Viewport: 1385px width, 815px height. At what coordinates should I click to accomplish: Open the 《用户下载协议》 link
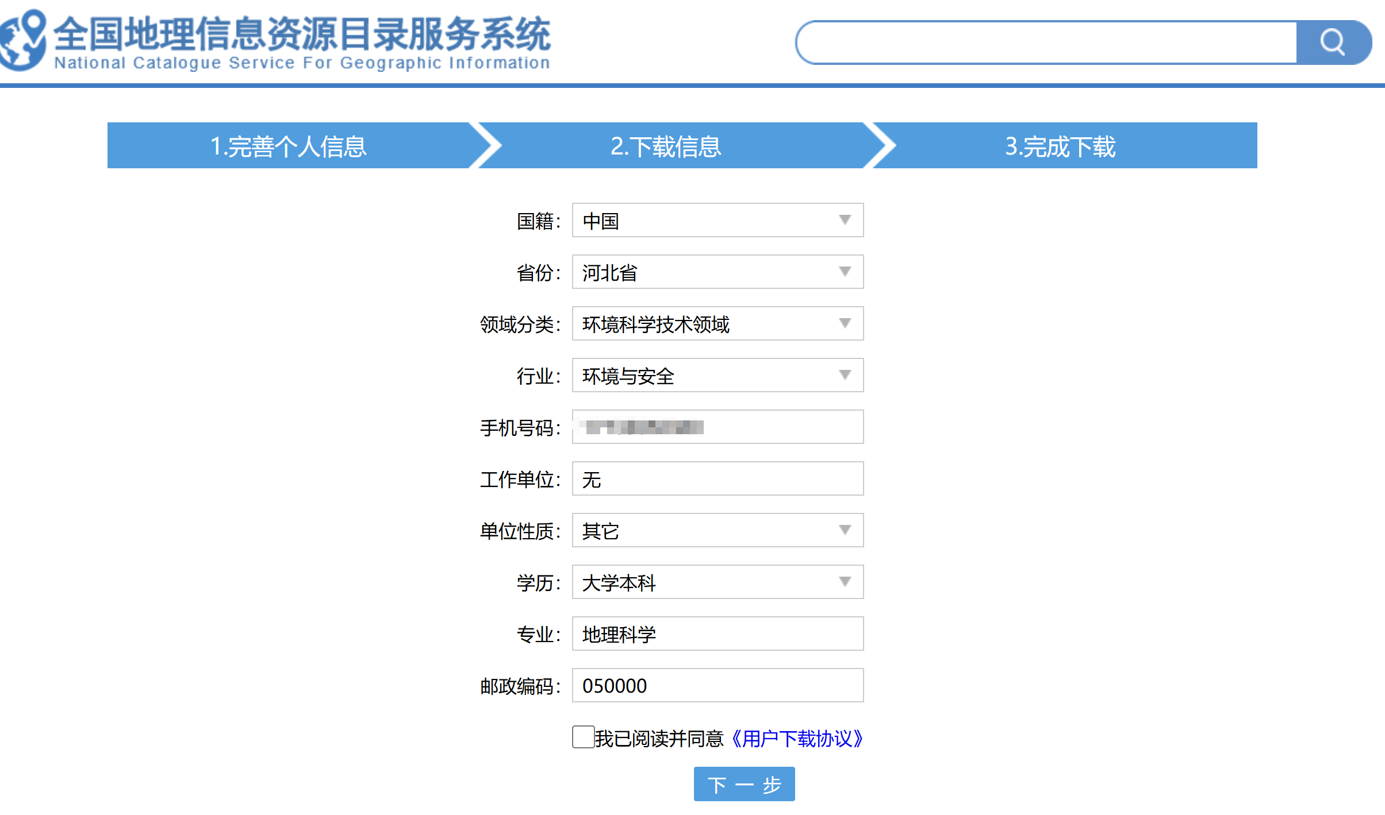tap(797, 739)
